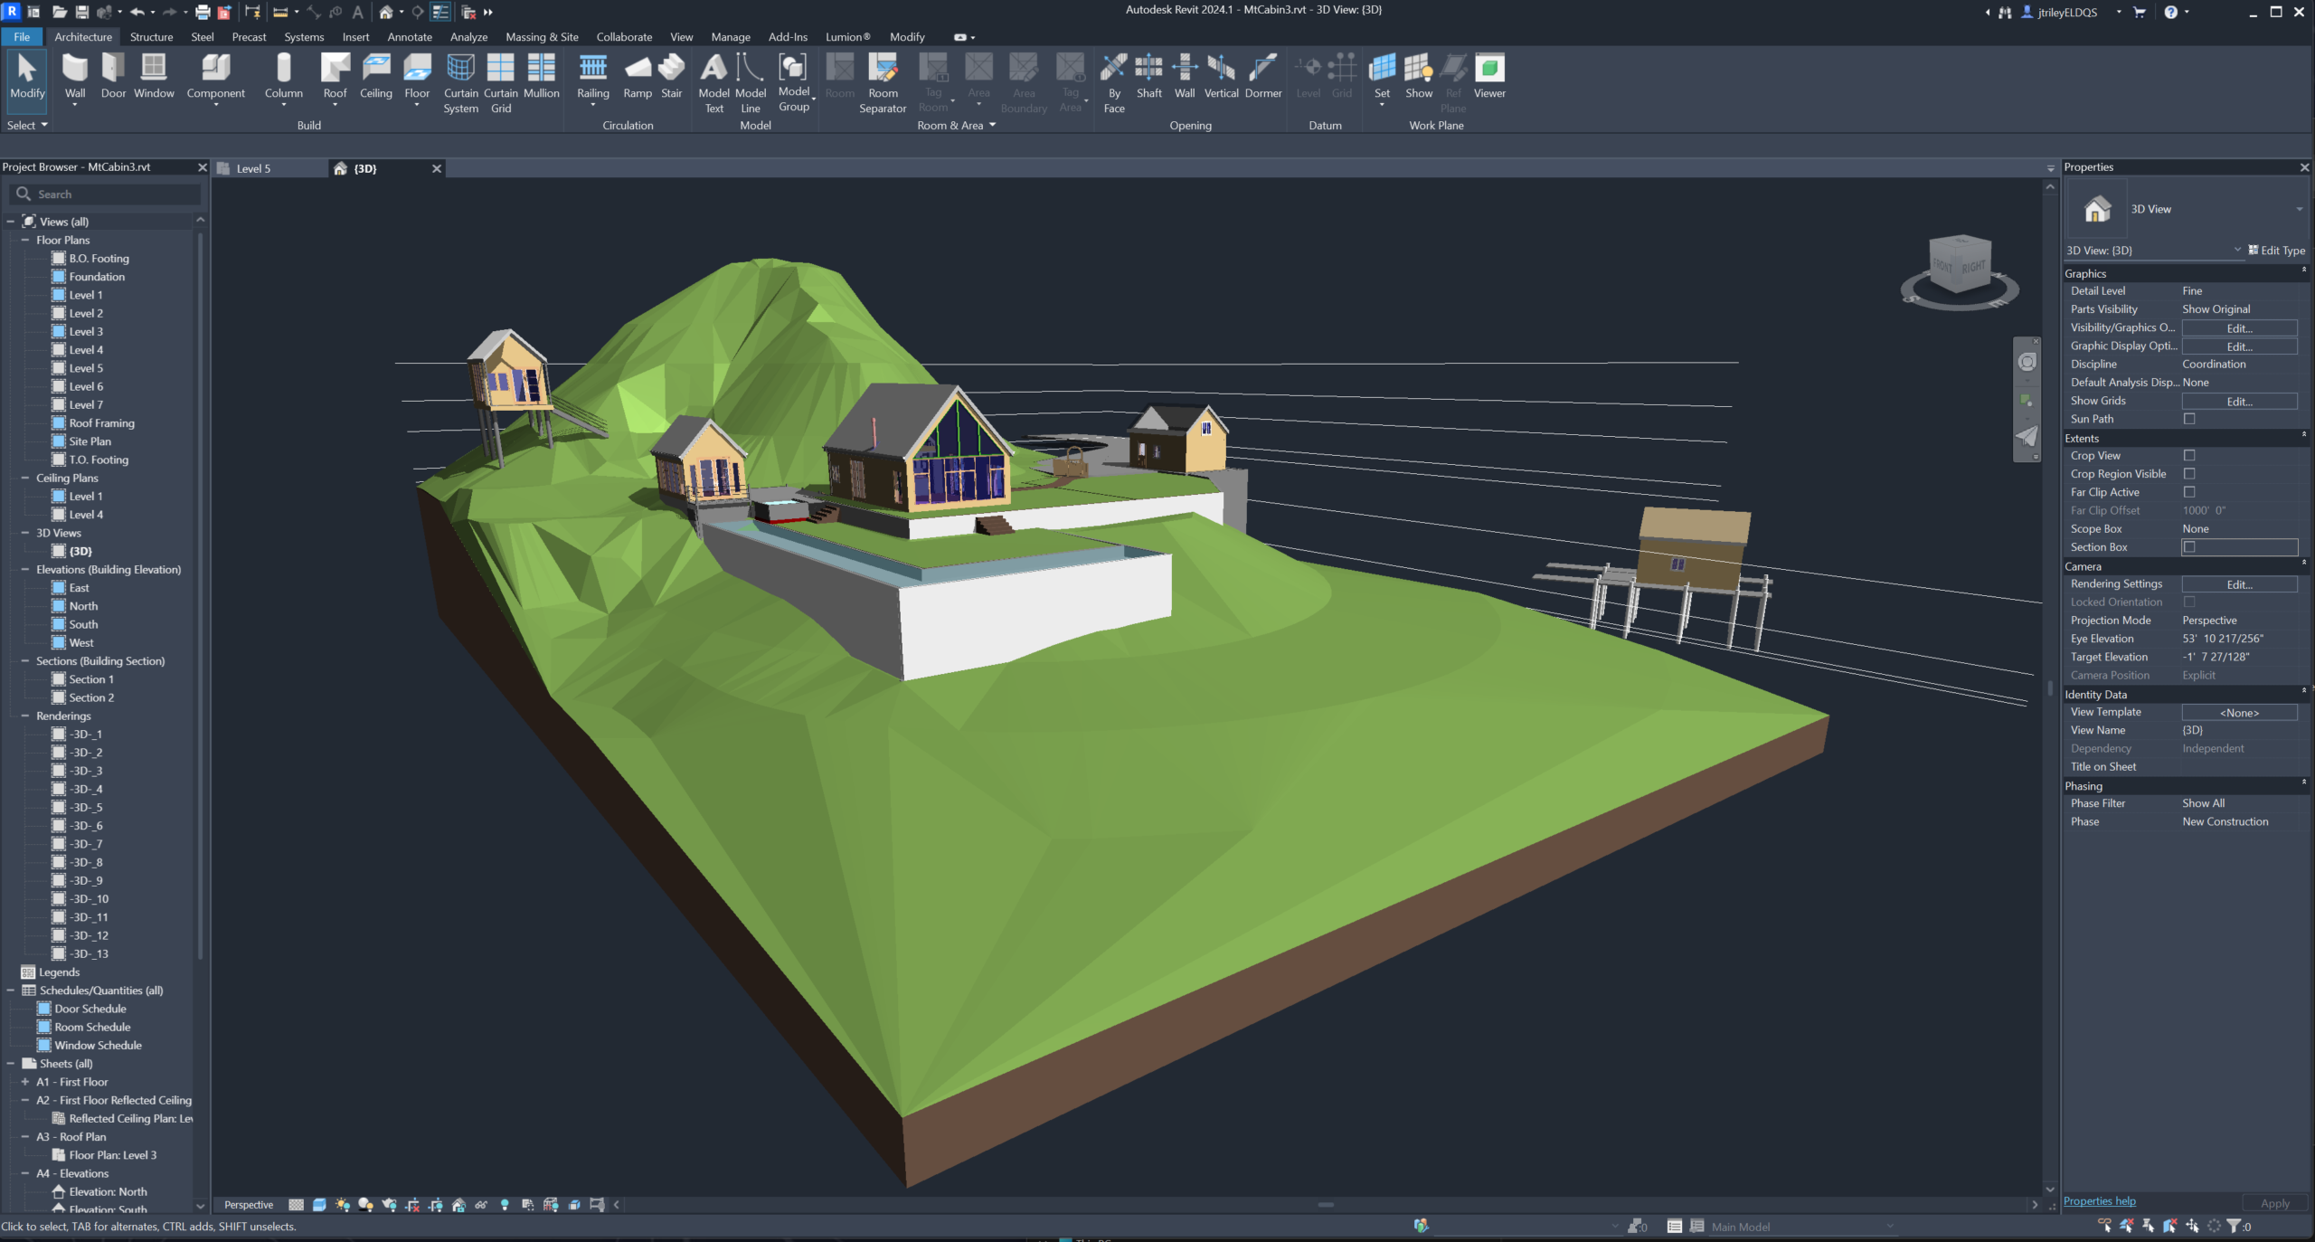The image size is (2315, 1242).
Task: Enable the Section Box checkbox
Action: [2189, 547]
